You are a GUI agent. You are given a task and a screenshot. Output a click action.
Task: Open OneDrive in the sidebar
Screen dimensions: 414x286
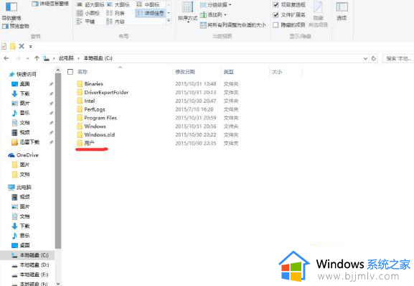(27, 155)
